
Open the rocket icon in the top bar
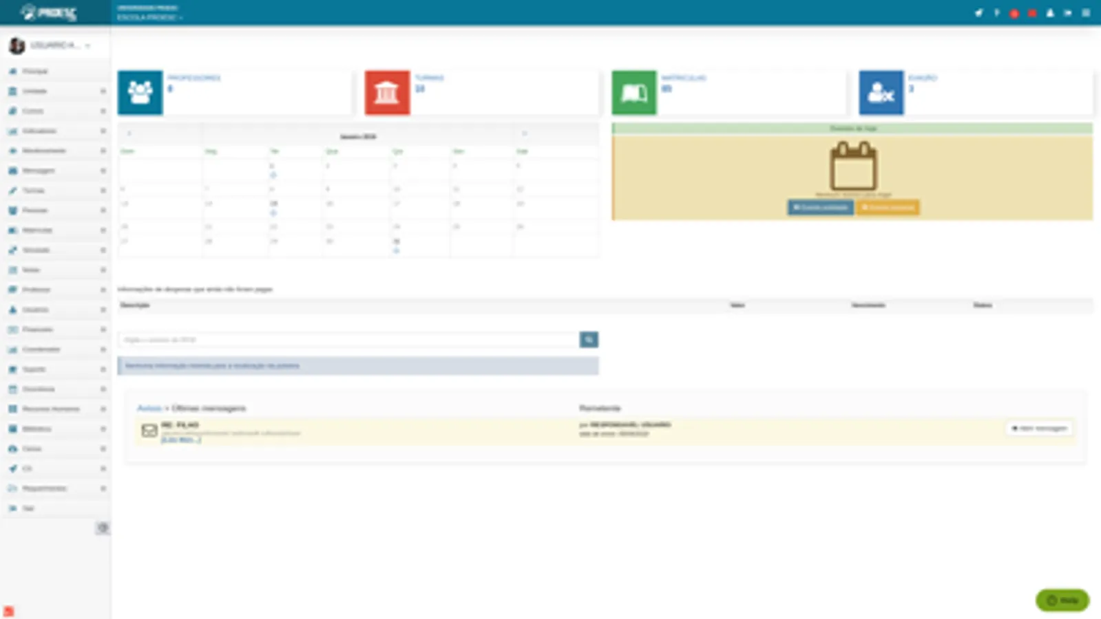[x=978, y=13]
